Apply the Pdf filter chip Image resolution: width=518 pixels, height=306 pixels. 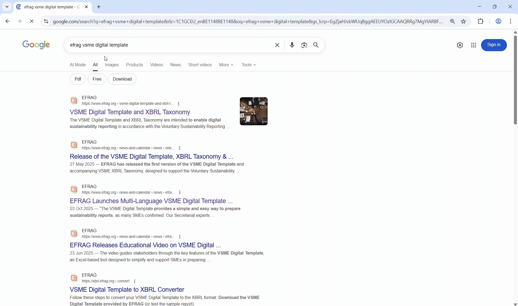(78, 79)
